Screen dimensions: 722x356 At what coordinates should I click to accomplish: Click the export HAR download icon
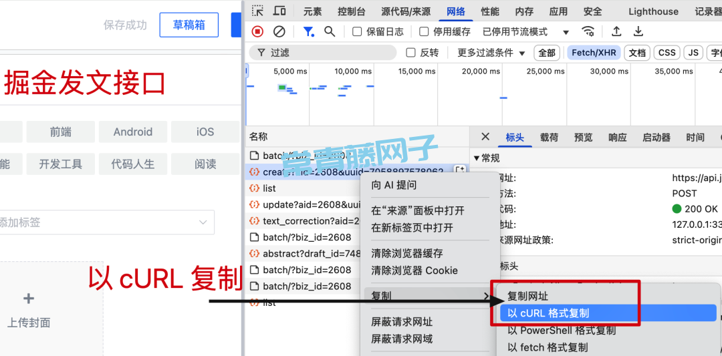(638, 31)
